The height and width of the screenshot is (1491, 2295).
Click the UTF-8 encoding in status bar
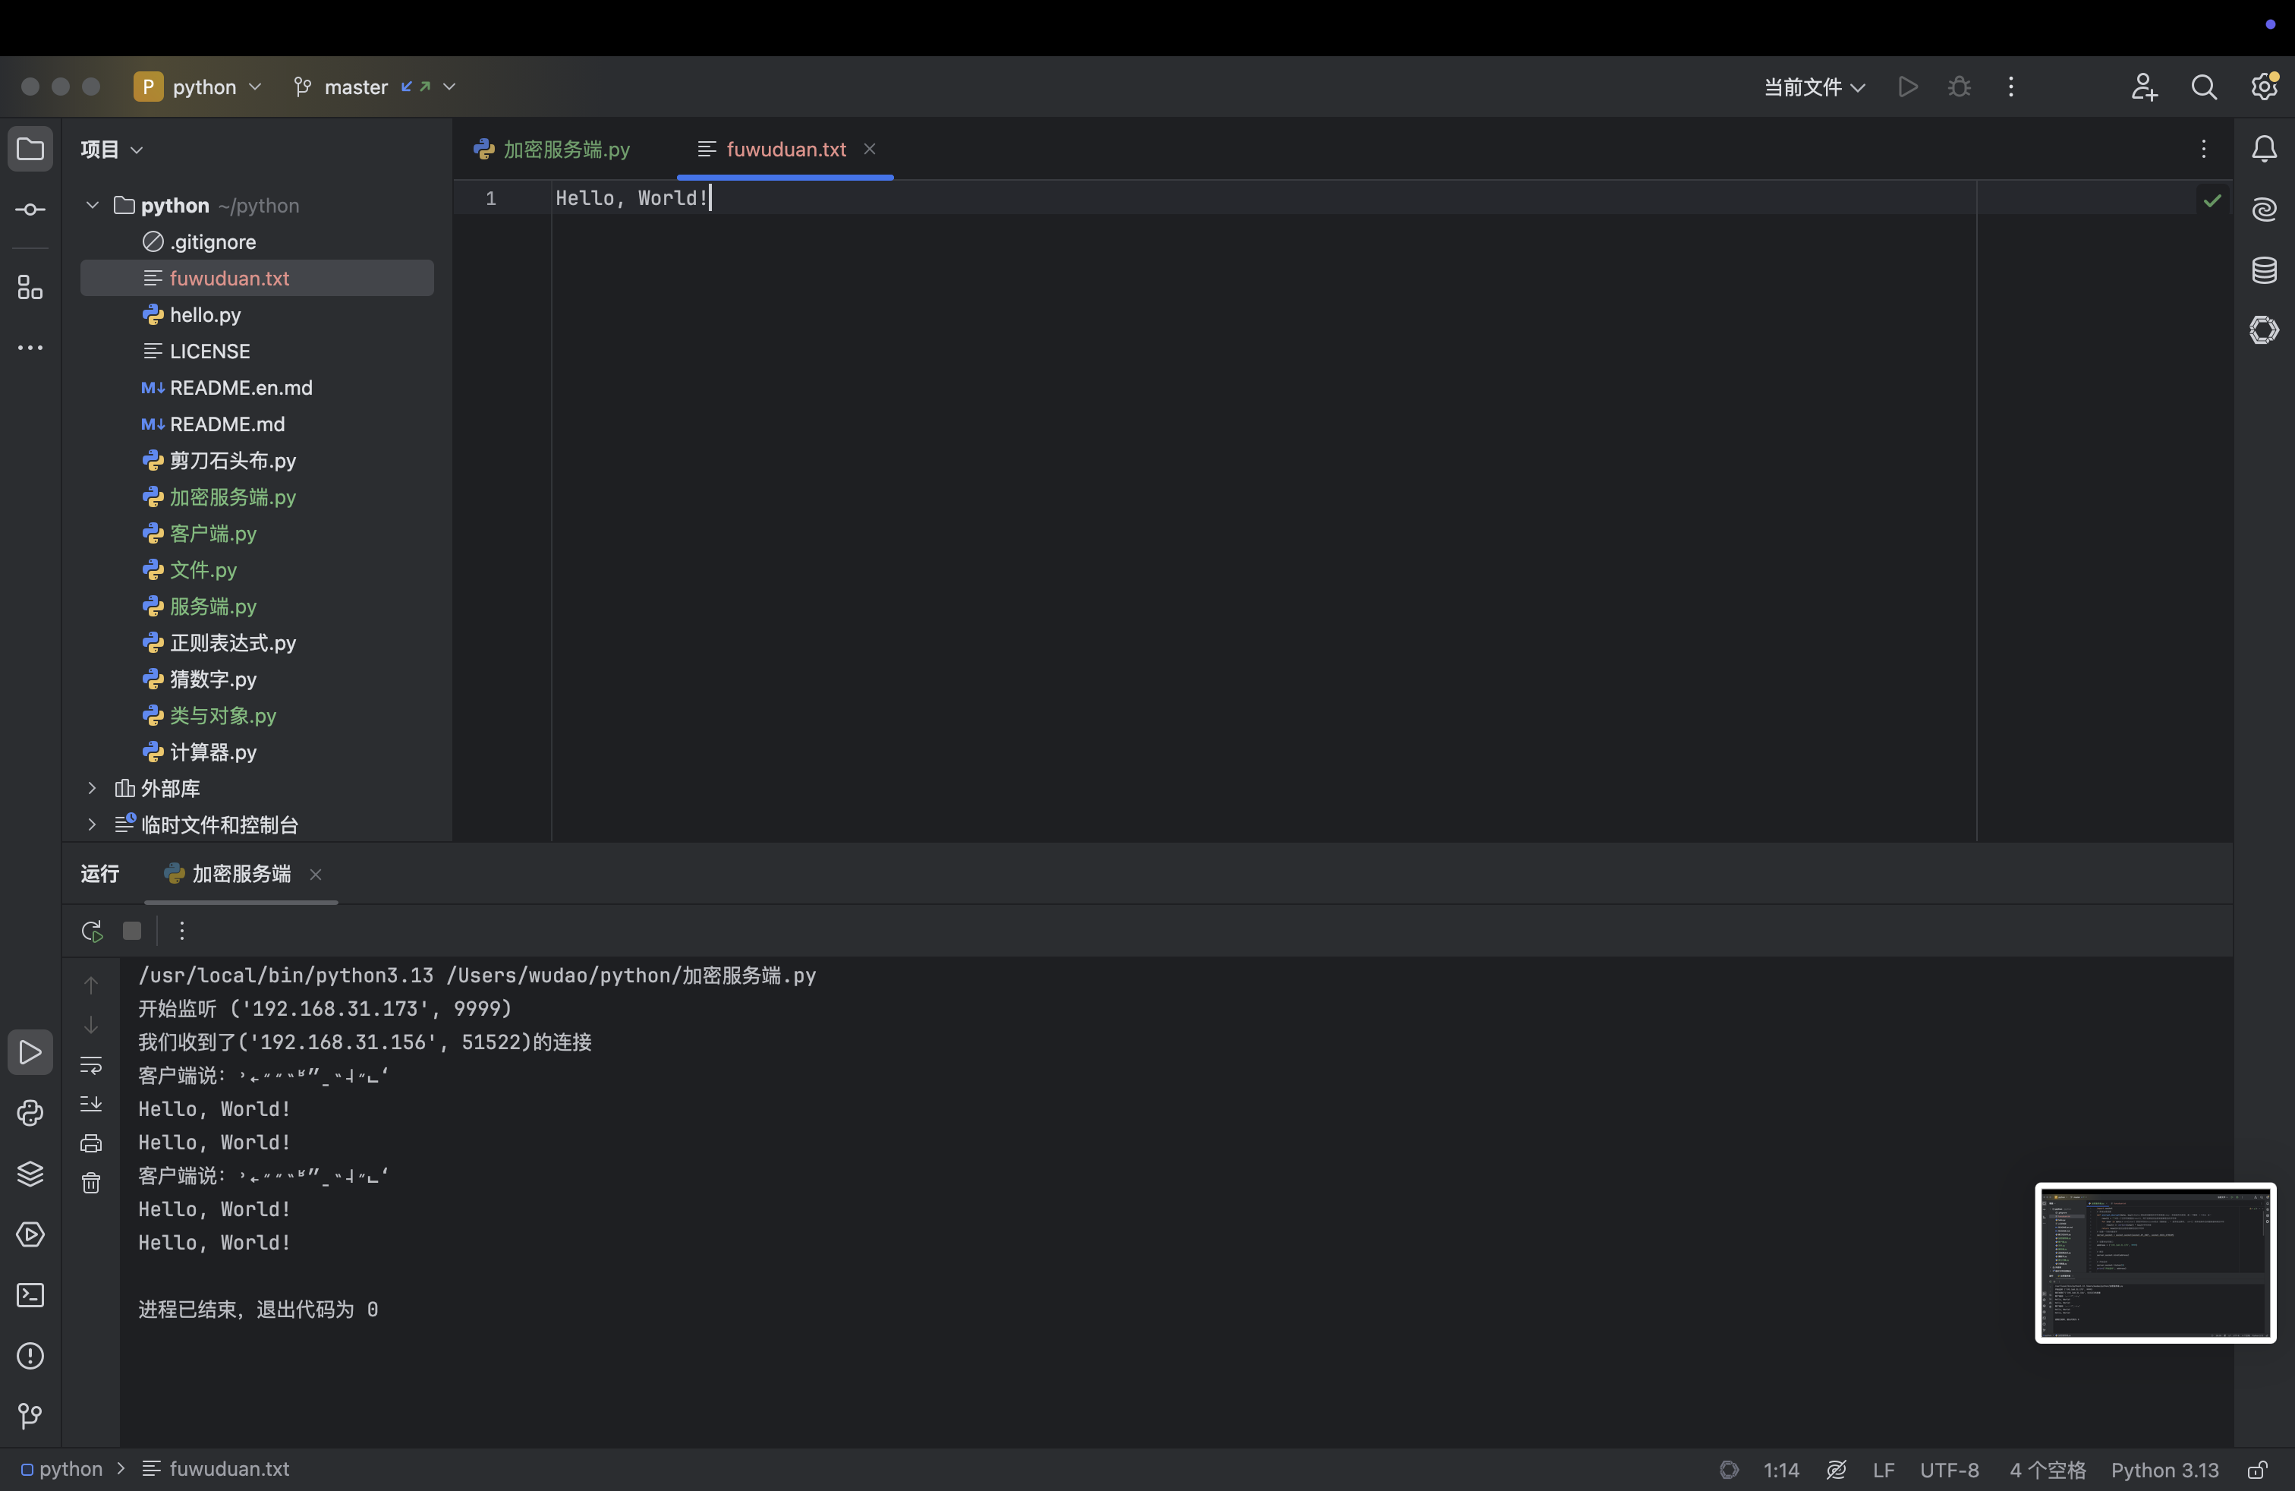point(1949,1470)
